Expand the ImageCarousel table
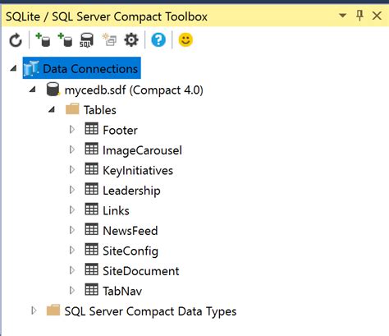 coord(72,150)
